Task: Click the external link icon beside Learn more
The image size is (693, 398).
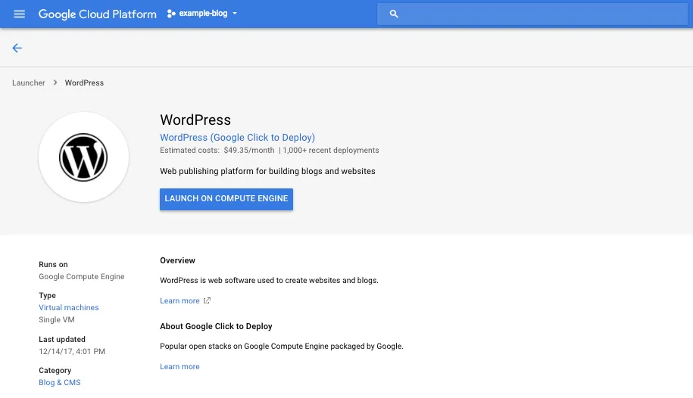Action: pyautogui.click(x=207, y=300)
